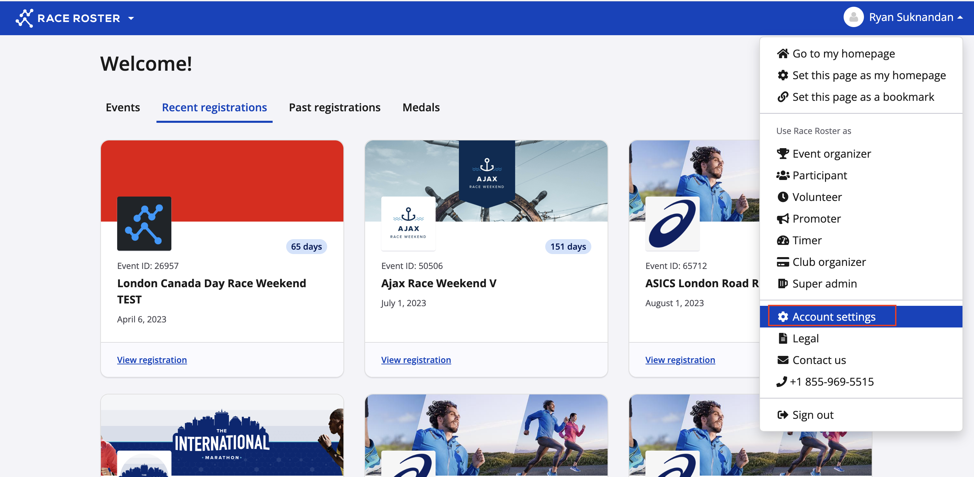Click the Ajax Race Weekend logo thumbnail
The width and height of the screenshot is (974, 477).
click(x=408, y=223)
